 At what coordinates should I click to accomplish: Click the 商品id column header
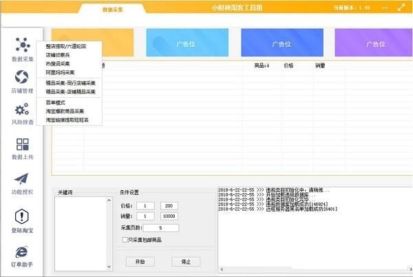pyautogui.click(x=262, y=65)
